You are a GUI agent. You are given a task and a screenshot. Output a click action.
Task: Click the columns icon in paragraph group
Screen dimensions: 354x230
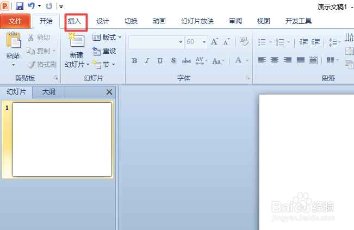pos(330,60)
